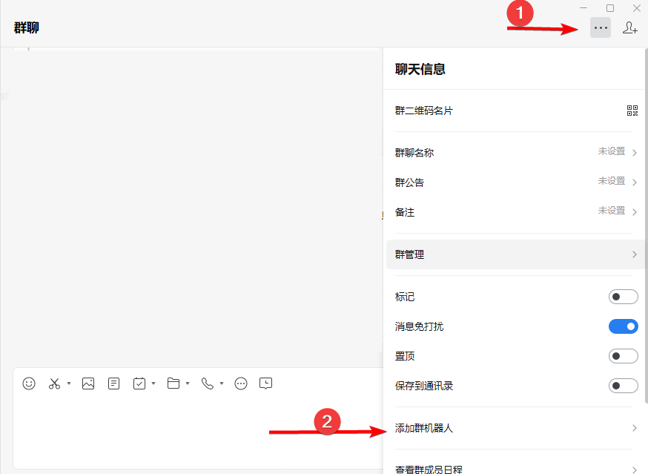Expand the phone call dropdown arrow
This screenshot has width=648, height=474.
222,384
